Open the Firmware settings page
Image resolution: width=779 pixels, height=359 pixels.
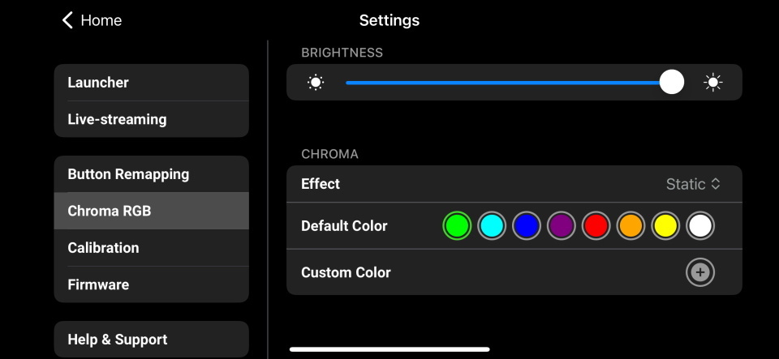[151, 284]
